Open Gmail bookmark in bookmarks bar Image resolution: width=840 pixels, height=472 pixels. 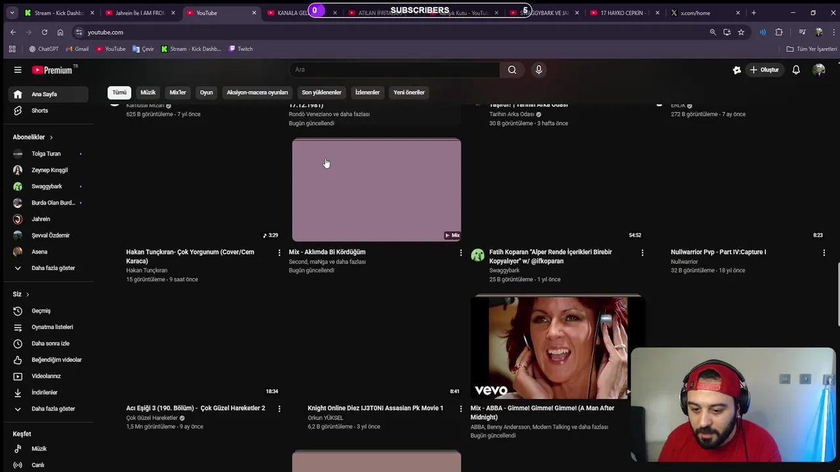[x=77, y=49]
